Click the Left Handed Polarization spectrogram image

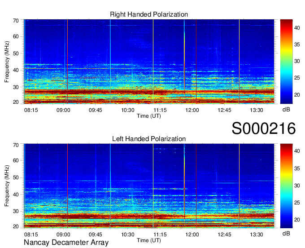(x=149, y=186)
